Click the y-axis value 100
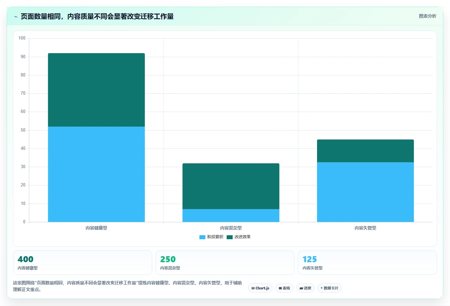The width and height of the screenshot is (450, 306). (x=22, y=38)
